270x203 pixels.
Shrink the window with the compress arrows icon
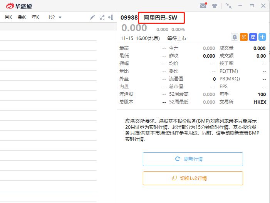[x=229, y=6]
